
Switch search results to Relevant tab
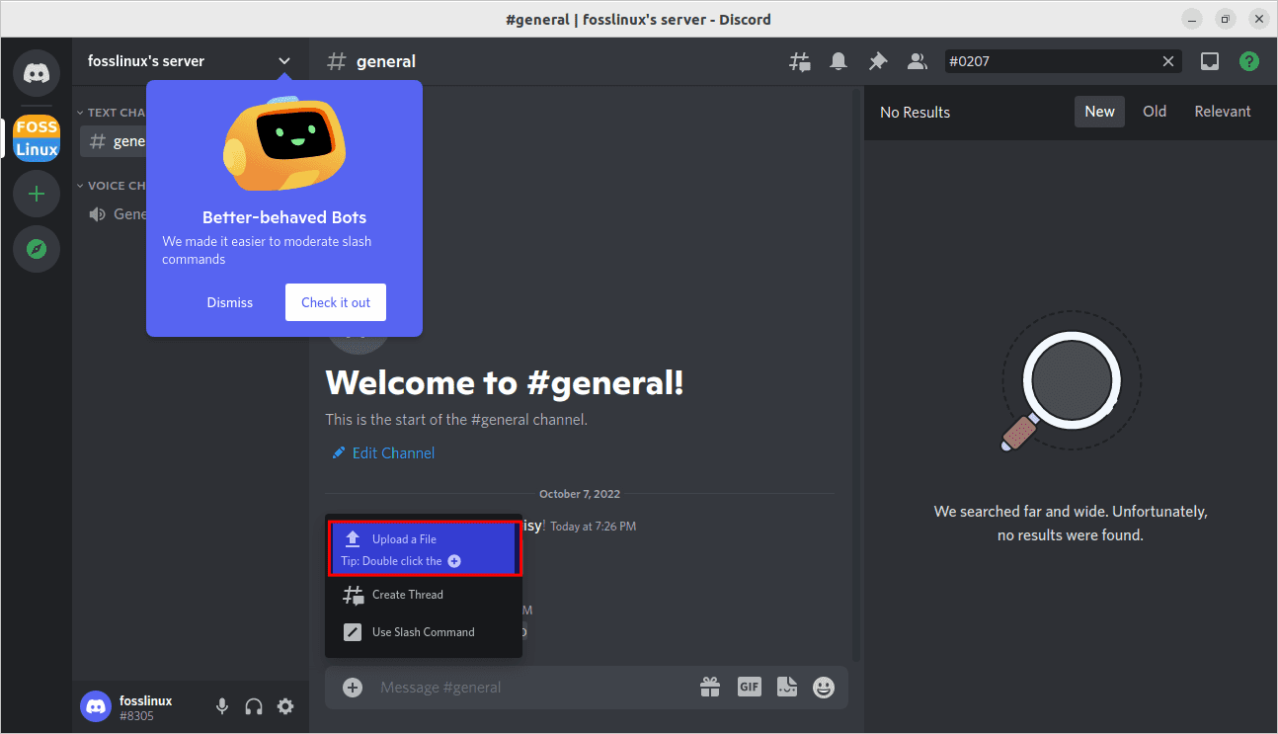(x=1223, y=112)
